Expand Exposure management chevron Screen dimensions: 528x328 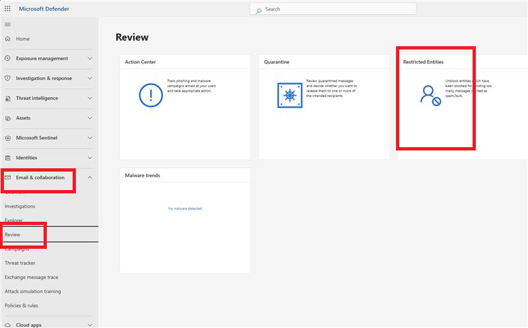90,58
